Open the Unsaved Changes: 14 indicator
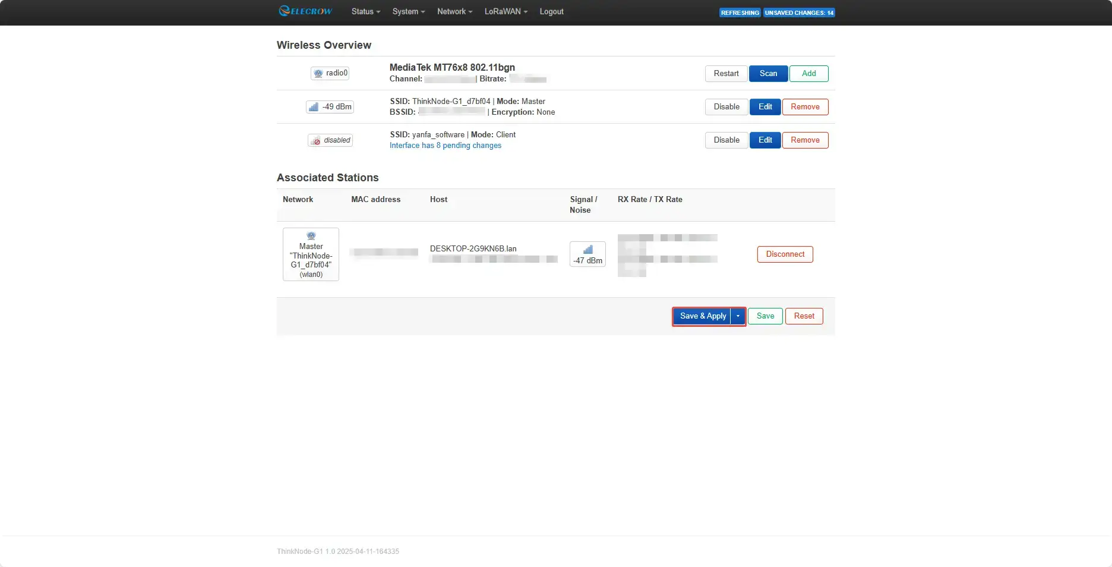Image resolution: width=1112 pixels, height=567 pixels. point(799,12)
